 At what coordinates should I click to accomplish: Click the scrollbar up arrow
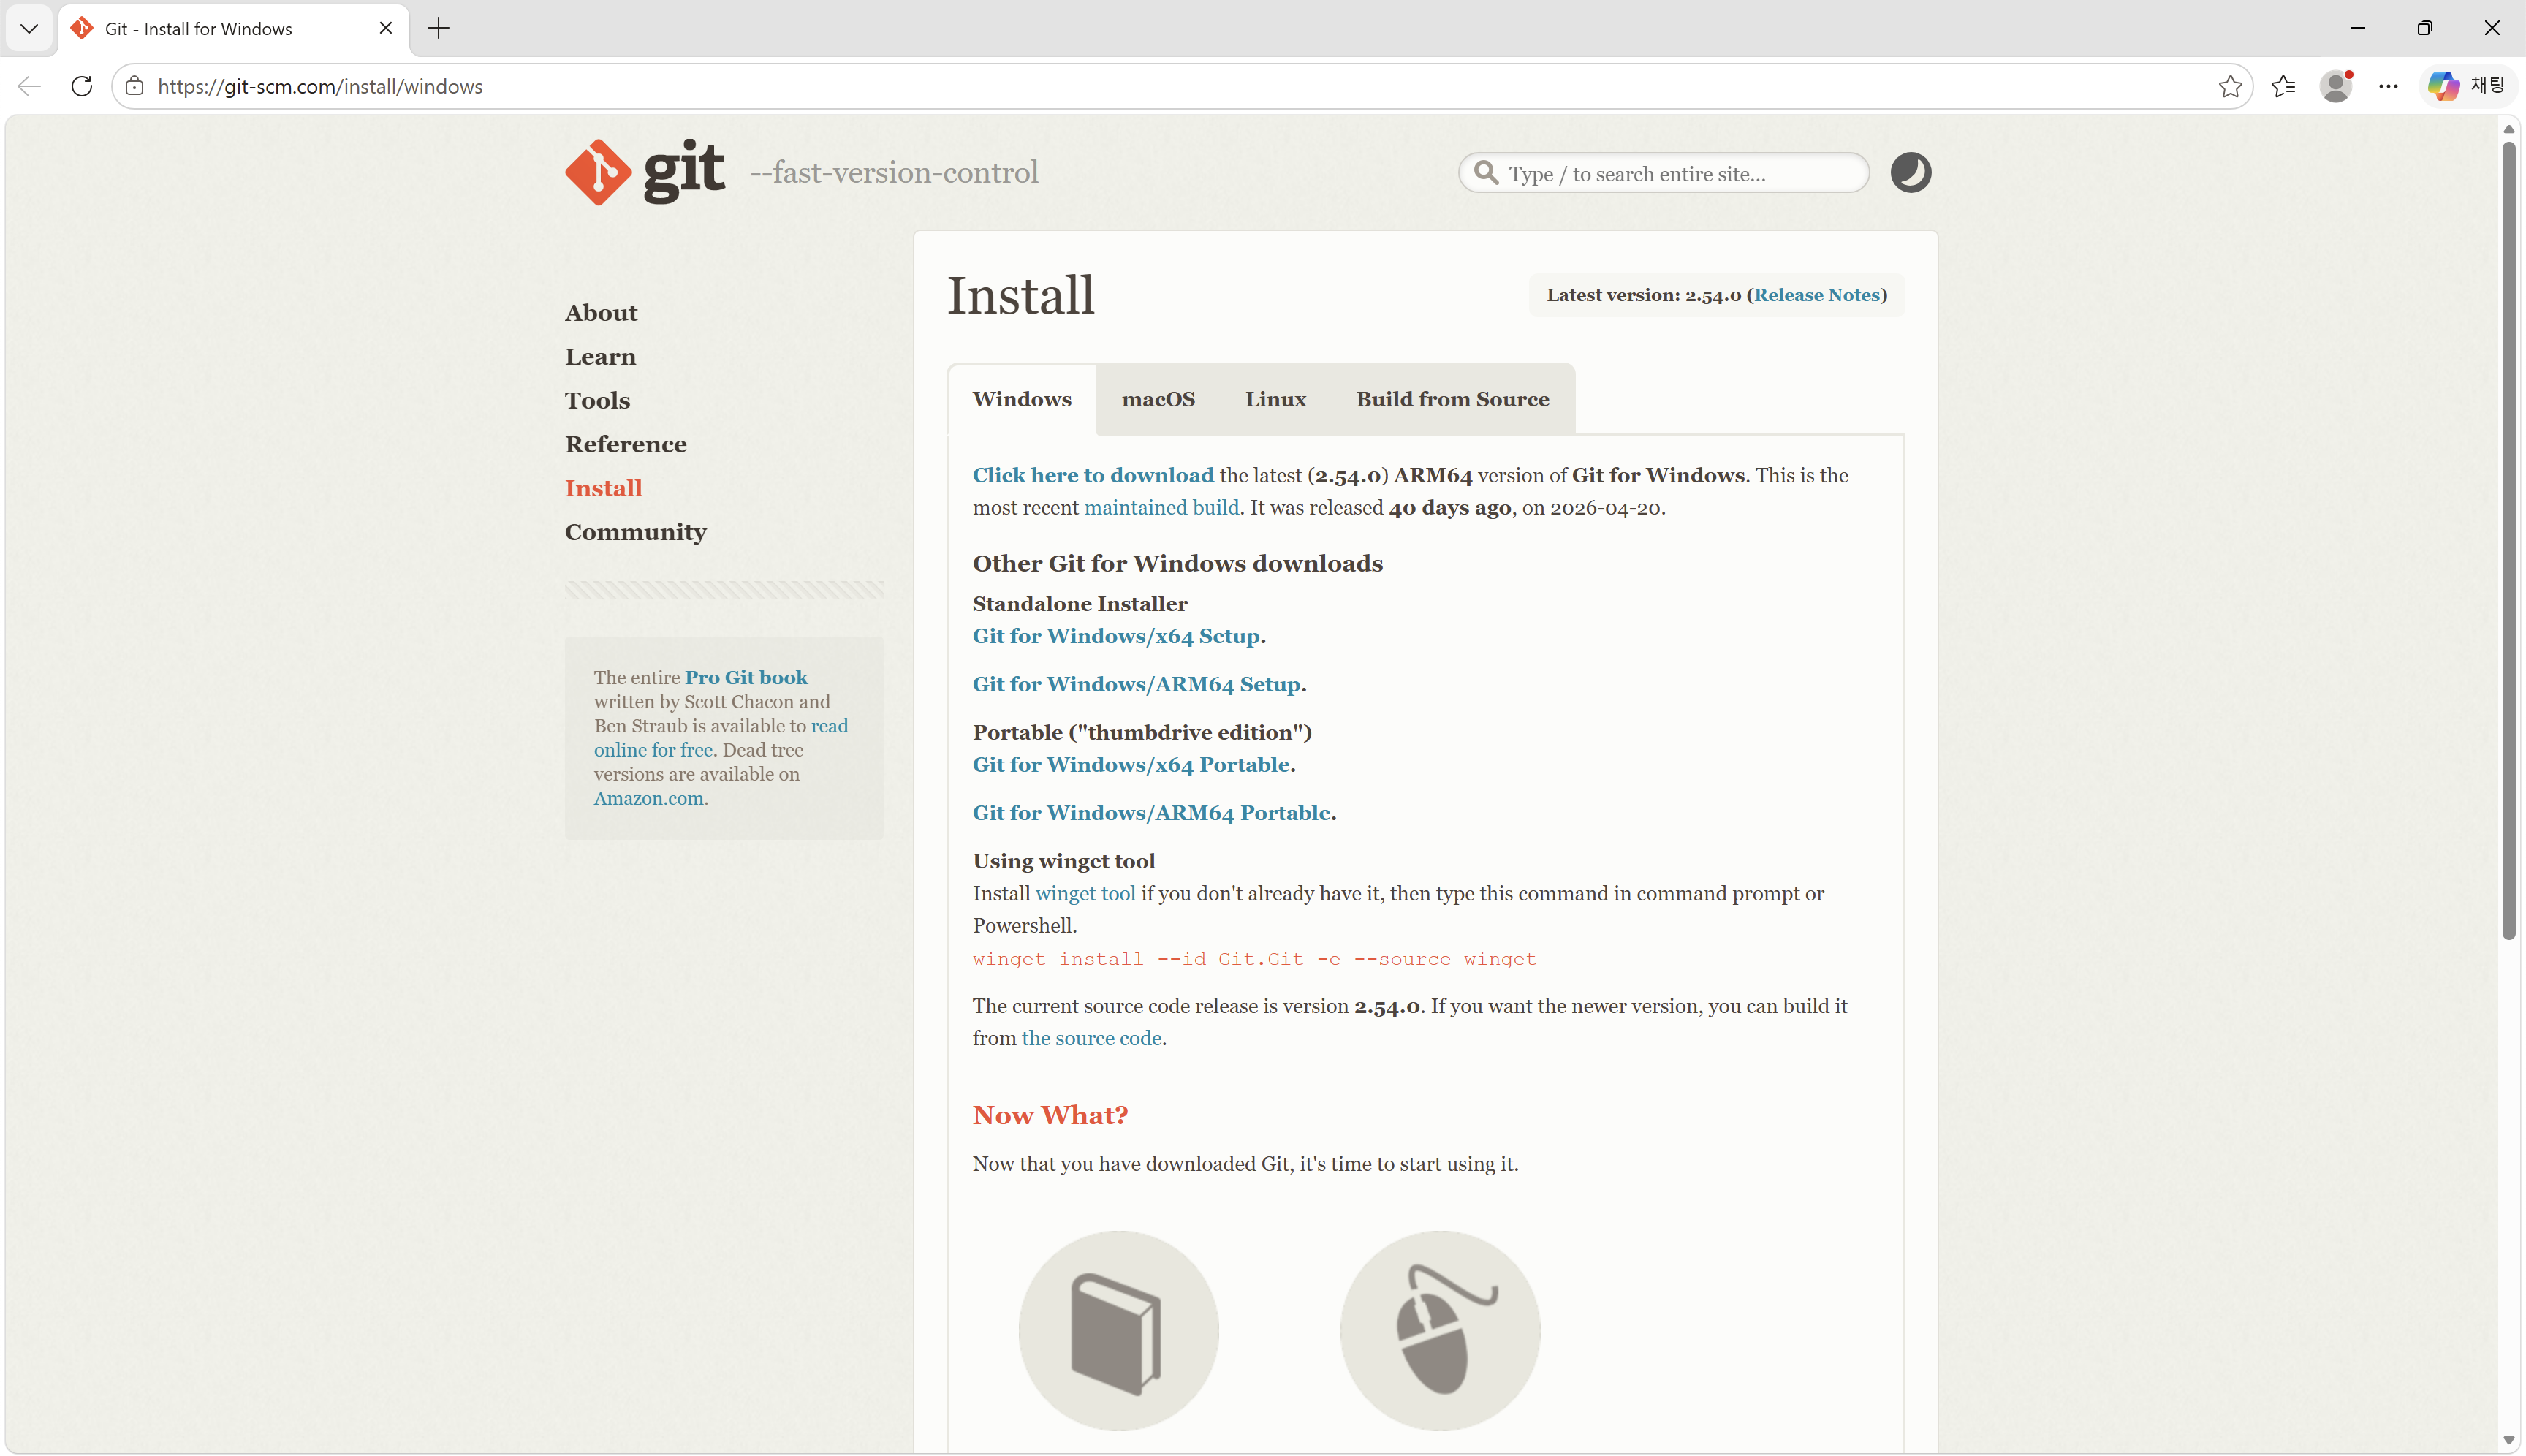[2508, 129]
